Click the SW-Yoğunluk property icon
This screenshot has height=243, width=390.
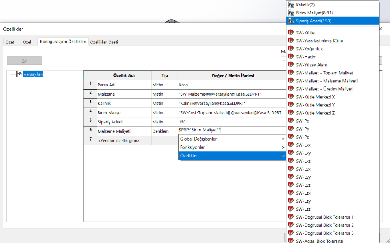coord(291,49)
